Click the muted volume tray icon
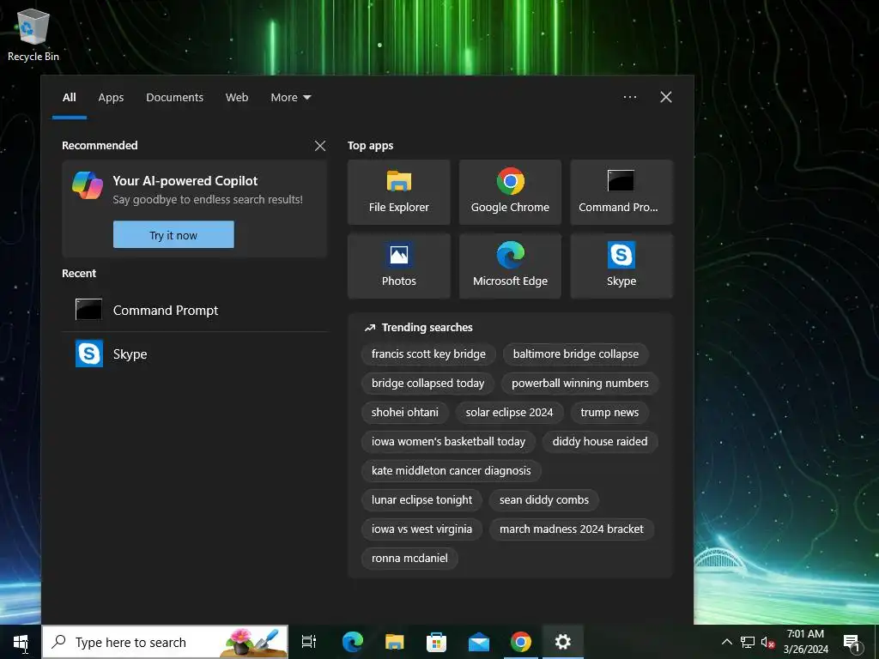Viewport: 879px width, 659px height. tap(768, 642)
